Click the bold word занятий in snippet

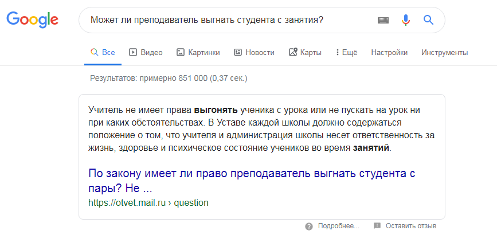(x=371, y=148)
